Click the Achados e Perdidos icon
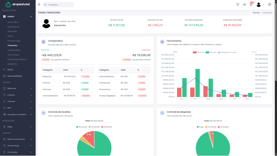Screen dimensions: 277x156 coord(4,114)
